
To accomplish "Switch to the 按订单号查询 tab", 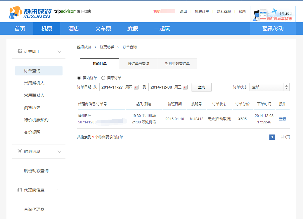I will 138,63.
